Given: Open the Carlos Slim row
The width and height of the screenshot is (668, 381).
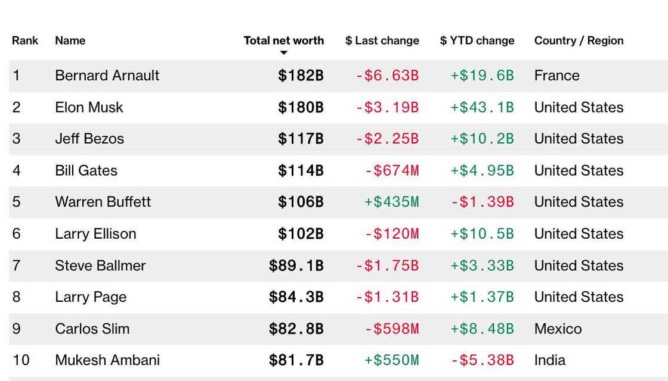Looking at the screenshot, I should point(92,329).
